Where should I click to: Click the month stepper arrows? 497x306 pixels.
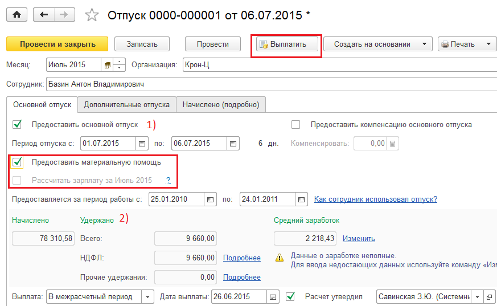coord(120,65)
